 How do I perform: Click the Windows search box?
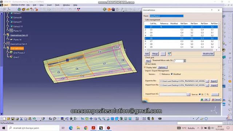(x=33, y=128)
